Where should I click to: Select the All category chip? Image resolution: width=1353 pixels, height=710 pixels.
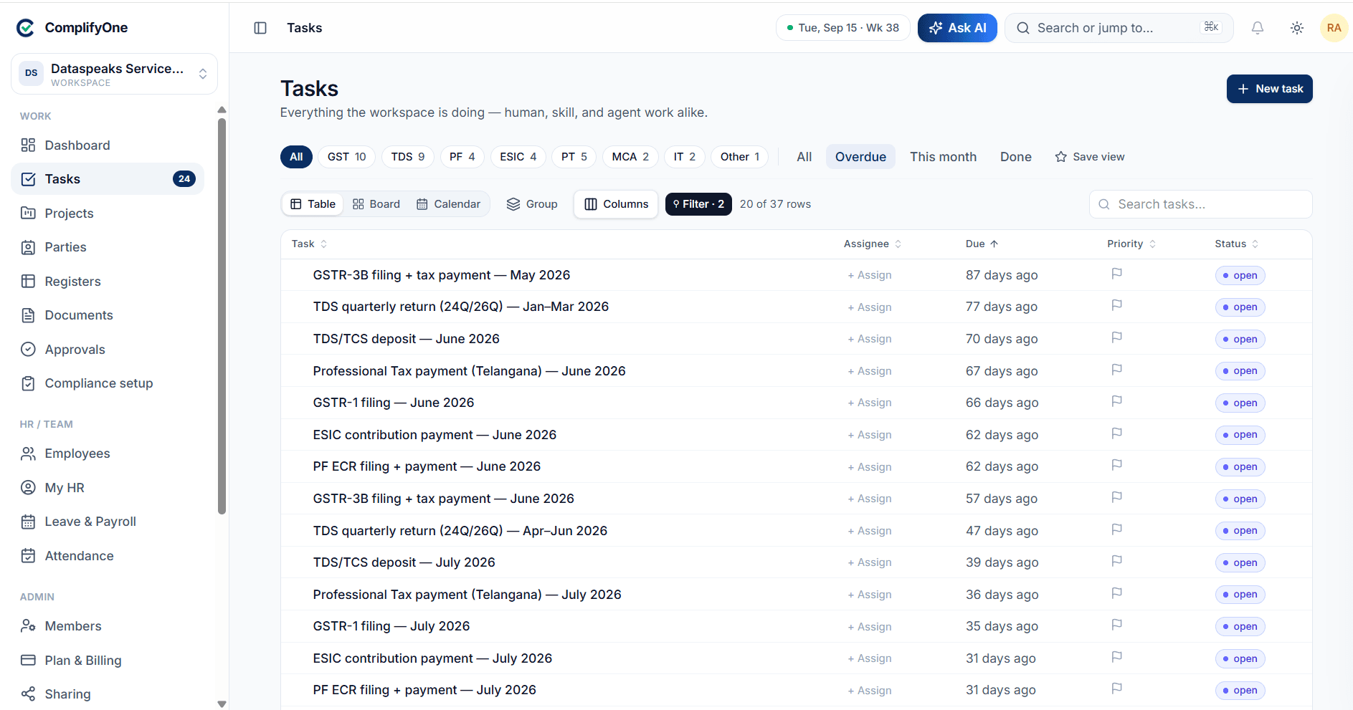coord(296,157)
